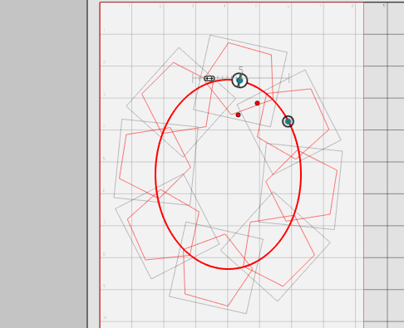
Task: Select the teal control point on ellipse's right side
Action: (288, 121)
